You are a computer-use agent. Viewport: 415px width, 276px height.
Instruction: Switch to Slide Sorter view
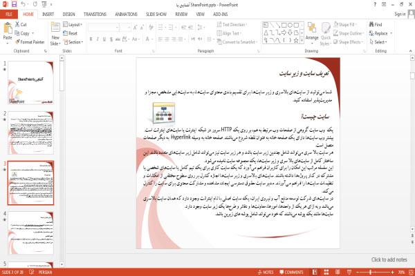[326, 272]
